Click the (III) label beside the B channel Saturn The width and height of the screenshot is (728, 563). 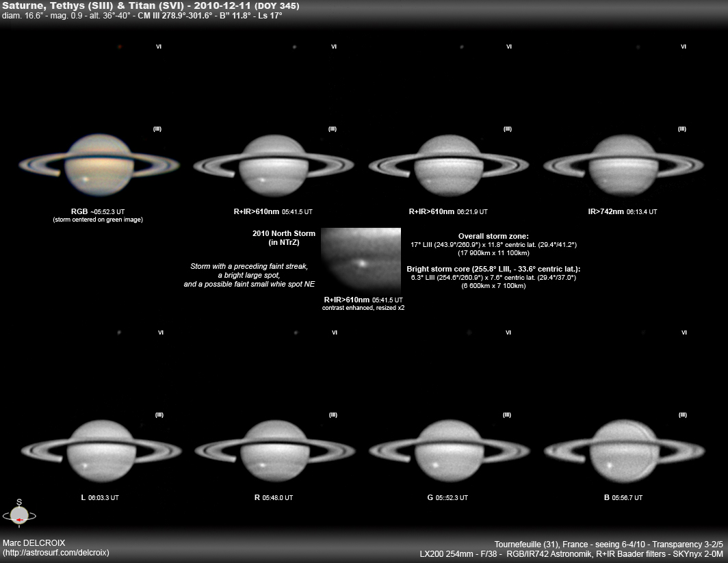click(683, 415)
